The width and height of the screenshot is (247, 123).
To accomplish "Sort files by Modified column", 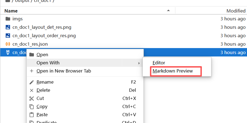I will pos(236,11).
